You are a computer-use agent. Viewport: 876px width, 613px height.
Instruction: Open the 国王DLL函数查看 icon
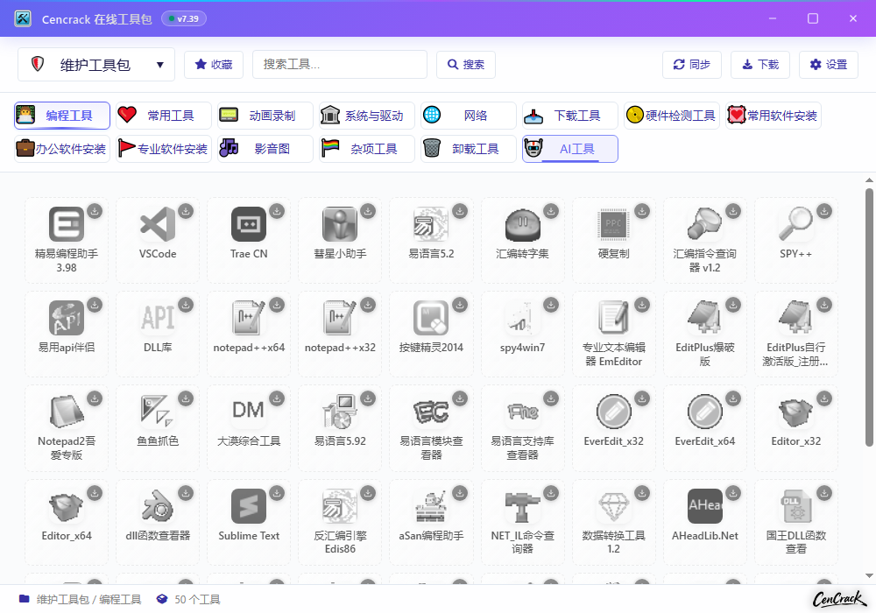coord(795,506)
